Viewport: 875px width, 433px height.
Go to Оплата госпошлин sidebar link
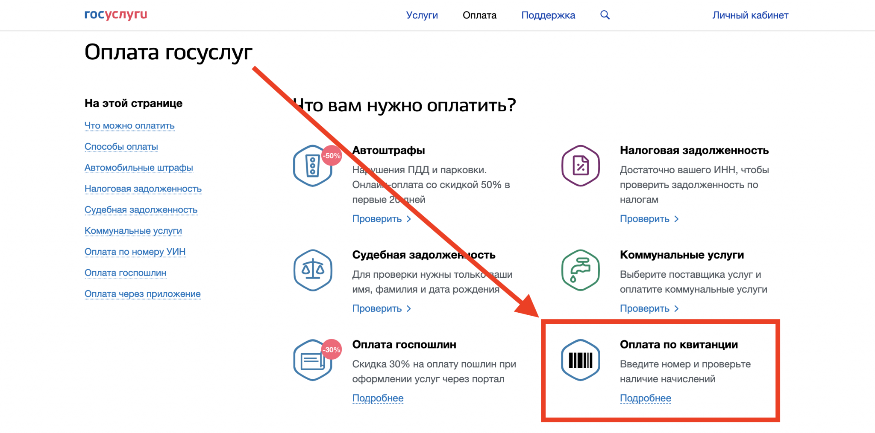126,273
